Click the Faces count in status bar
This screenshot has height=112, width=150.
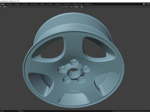140,111
